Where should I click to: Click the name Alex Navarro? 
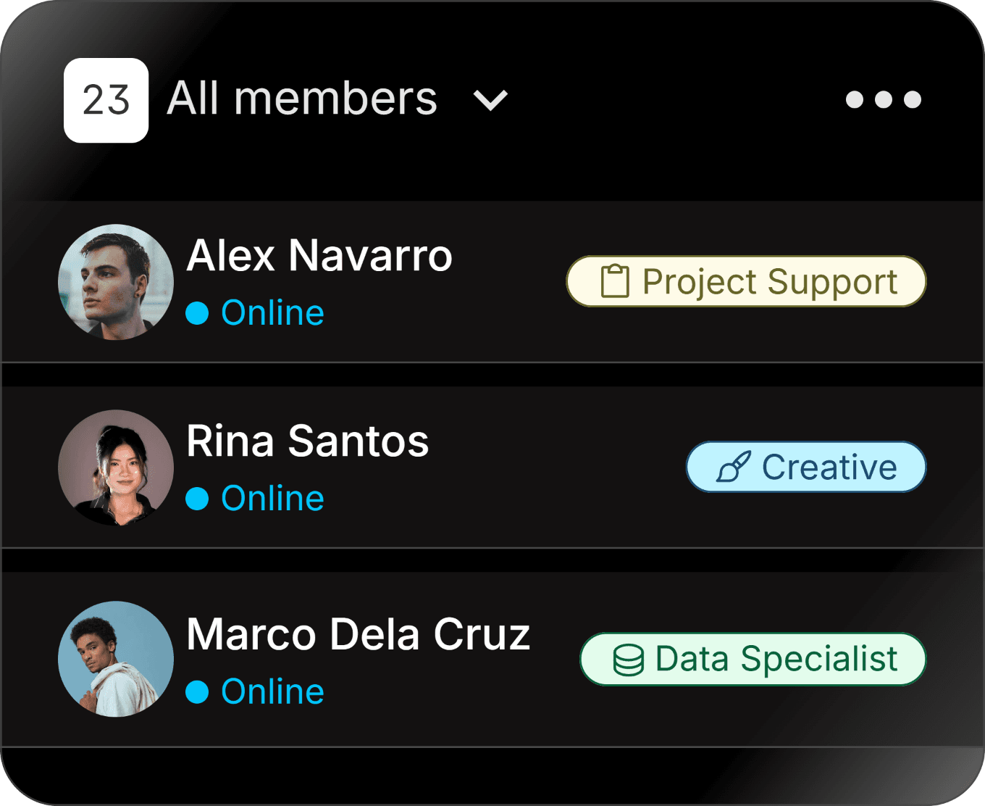(319, 256)
